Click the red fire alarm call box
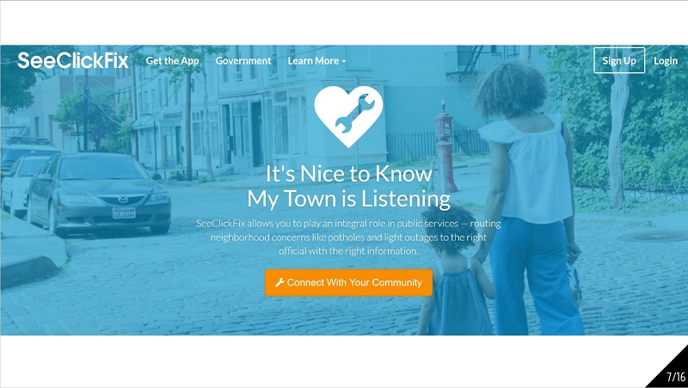This screenshot has width=688, height=388. (x=445, y=145)
